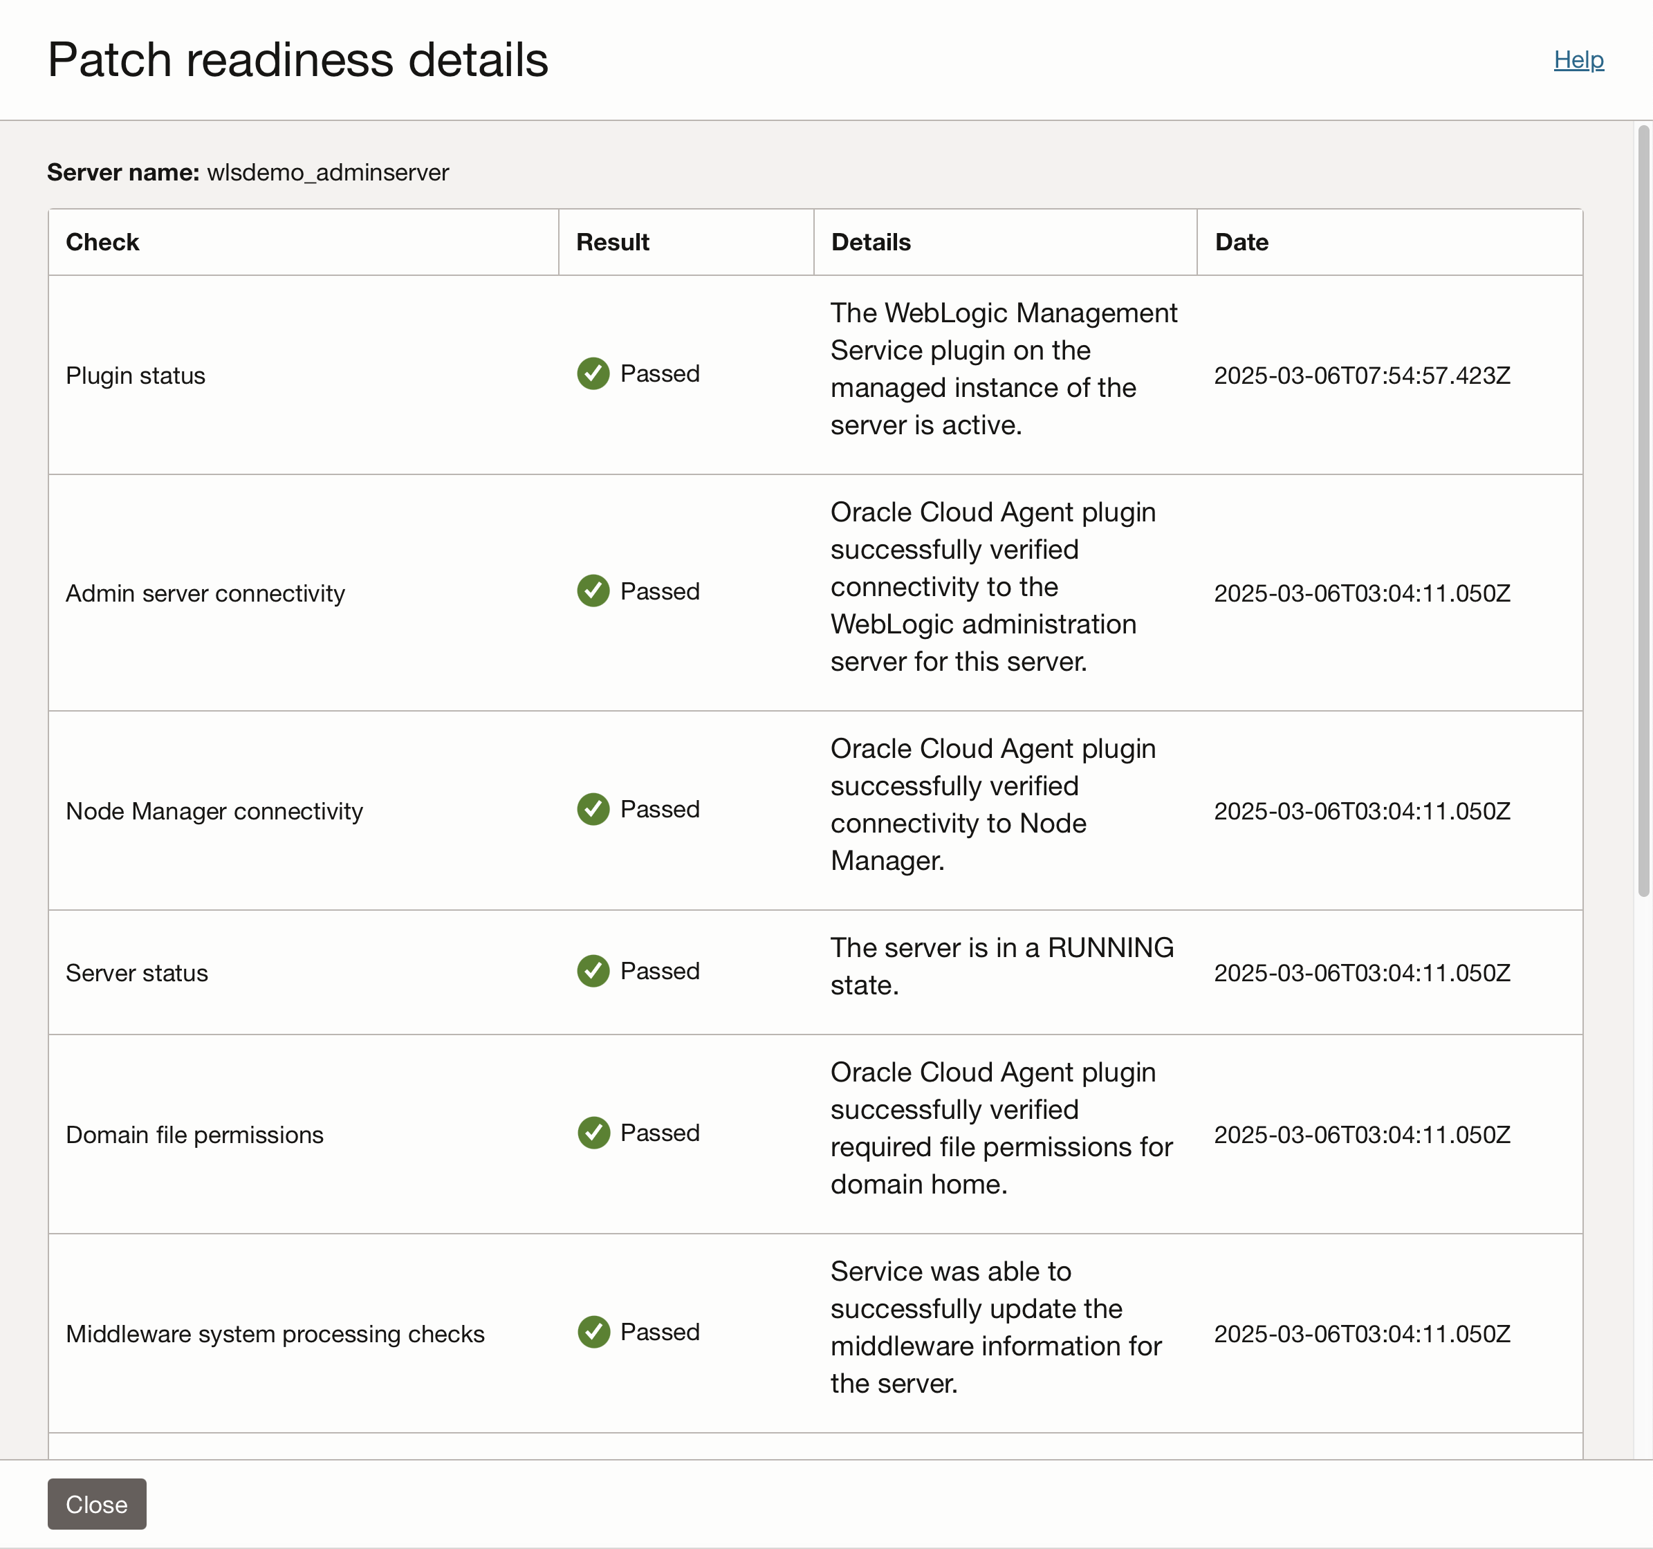This screenshot has height=1549, width=1653.
Task: Click the Passed icon for Server status
Action: 593,971
